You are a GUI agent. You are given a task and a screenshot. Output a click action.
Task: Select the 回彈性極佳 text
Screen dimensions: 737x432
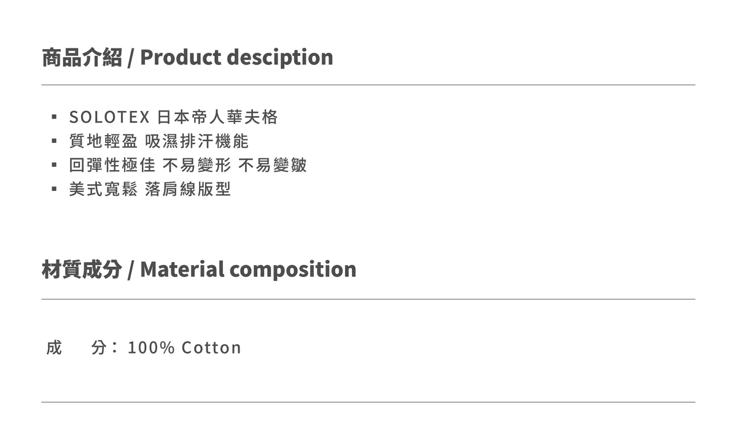112,165
